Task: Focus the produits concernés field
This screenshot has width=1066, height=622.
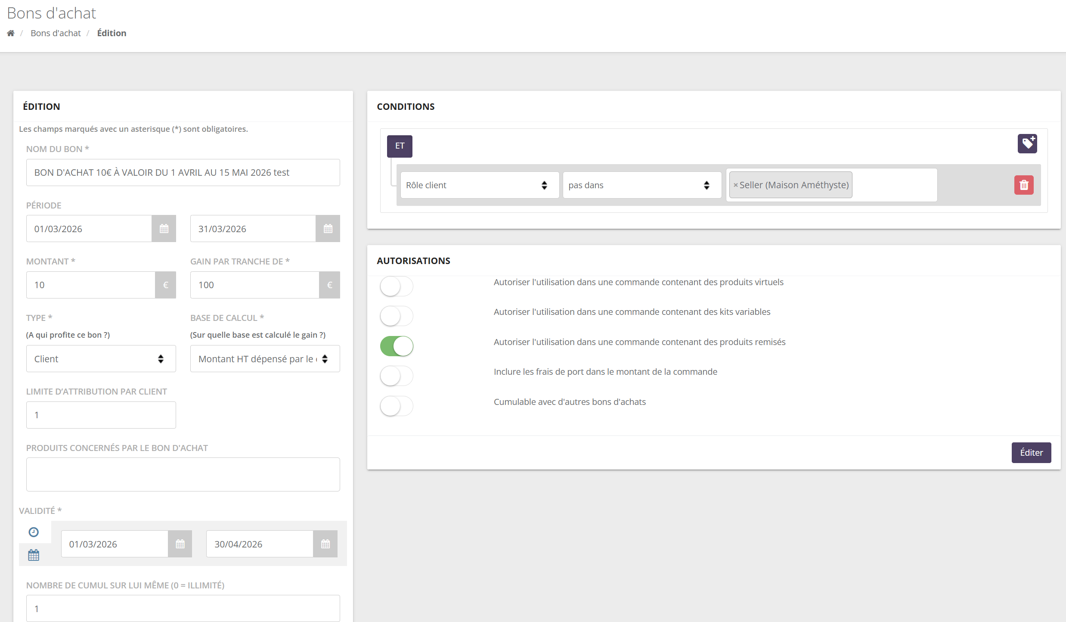Action: (x=183, y=475)
